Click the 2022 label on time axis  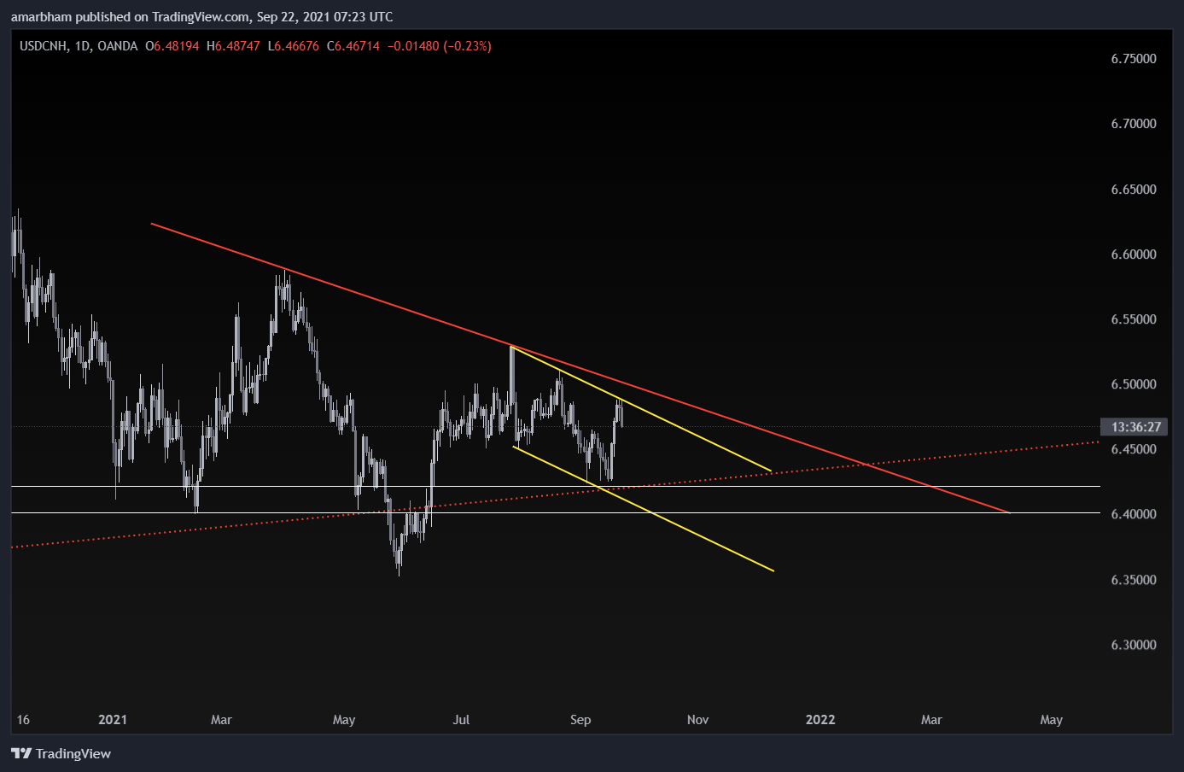(820, 720)
